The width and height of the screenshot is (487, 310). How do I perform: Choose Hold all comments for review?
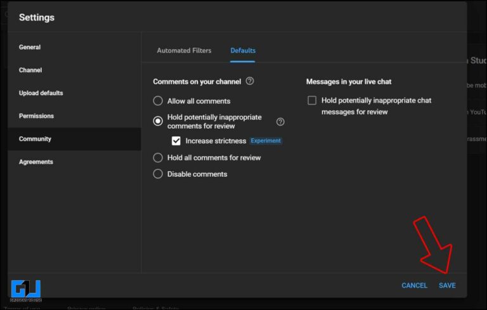[158, 157]
